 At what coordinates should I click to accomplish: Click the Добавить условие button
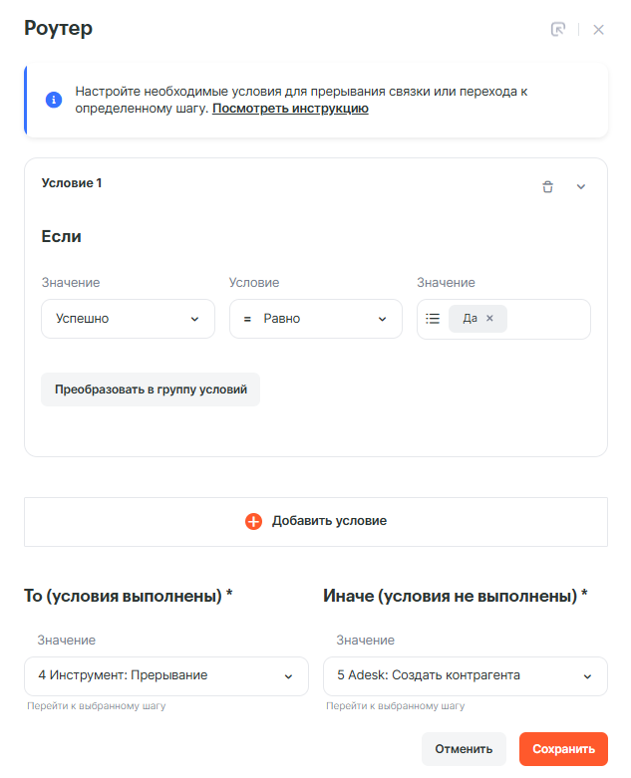tap(316, 521)
